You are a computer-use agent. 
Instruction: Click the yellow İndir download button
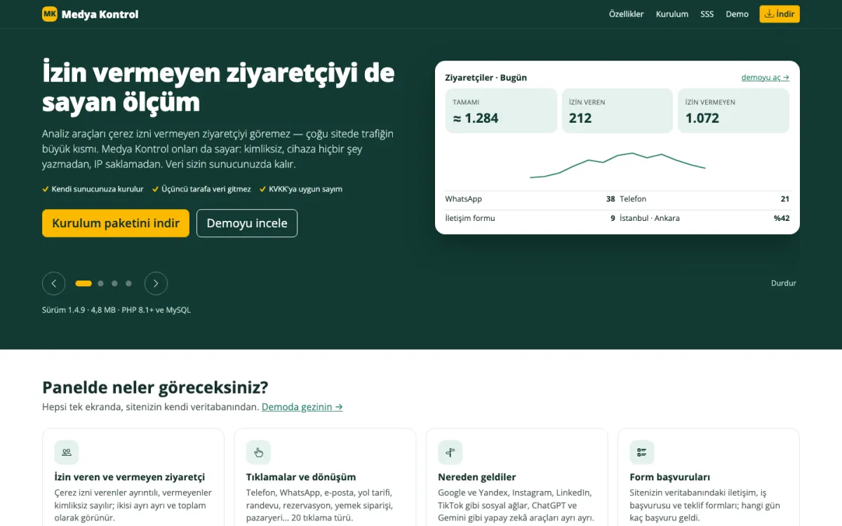780,14
